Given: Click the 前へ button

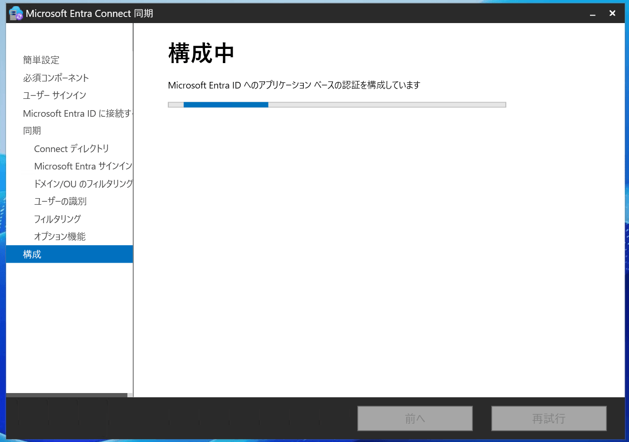Looking at the screenshot, I should [x=415, y=418].
